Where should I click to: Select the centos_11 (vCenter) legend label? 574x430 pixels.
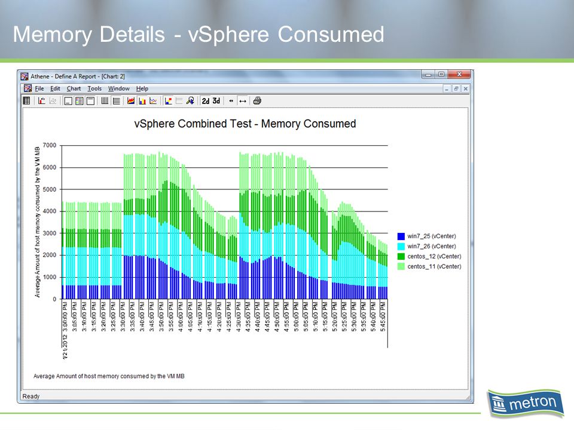(x=434, y=266)
